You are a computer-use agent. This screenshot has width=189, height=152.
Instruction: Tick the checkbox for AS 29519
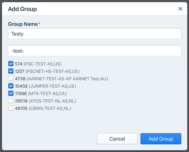coord(11,101)
